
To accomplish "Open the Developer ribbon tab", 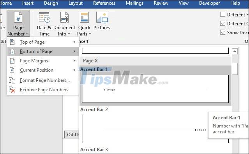I will [x=210, y=3].
